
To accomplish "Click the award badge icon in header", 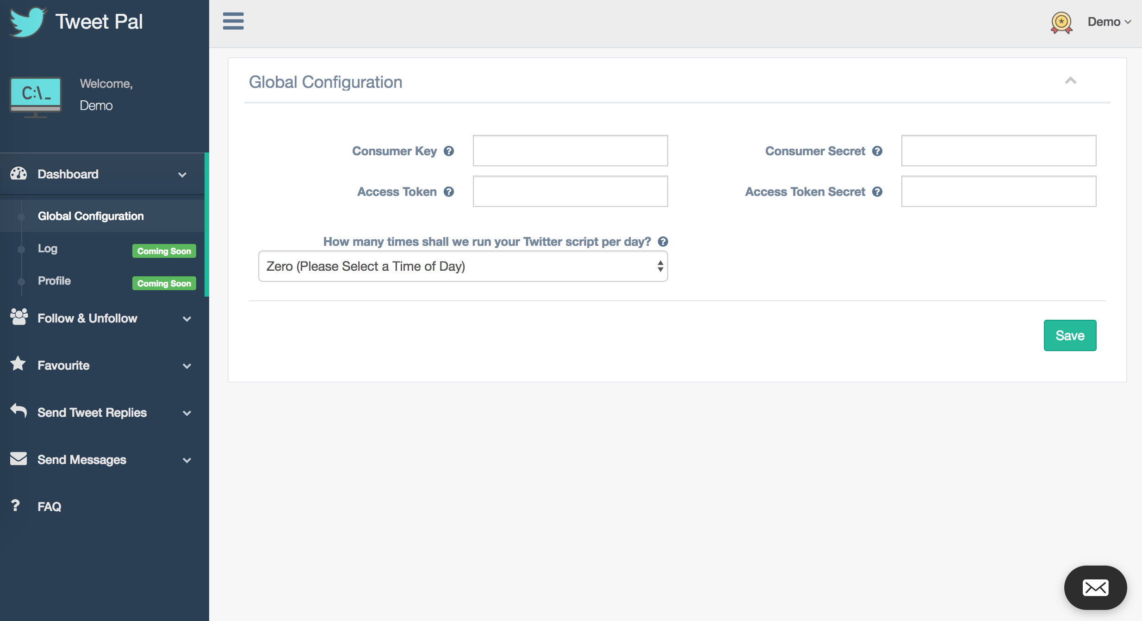I will (1061, 22).
